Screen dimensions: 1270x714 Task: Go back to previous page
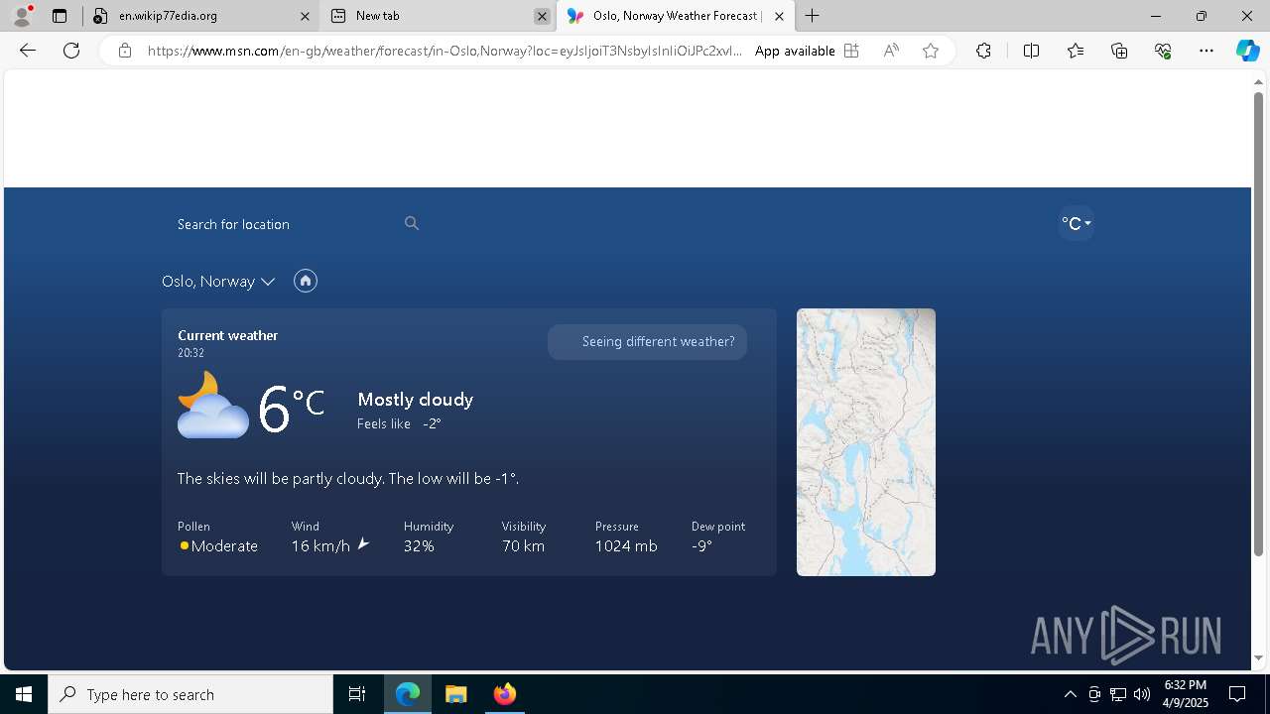(x=28, y=51)
